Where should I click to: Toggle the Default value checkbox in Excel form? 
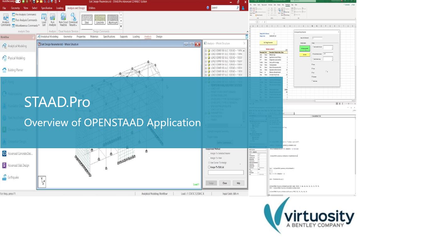[312, 81]
